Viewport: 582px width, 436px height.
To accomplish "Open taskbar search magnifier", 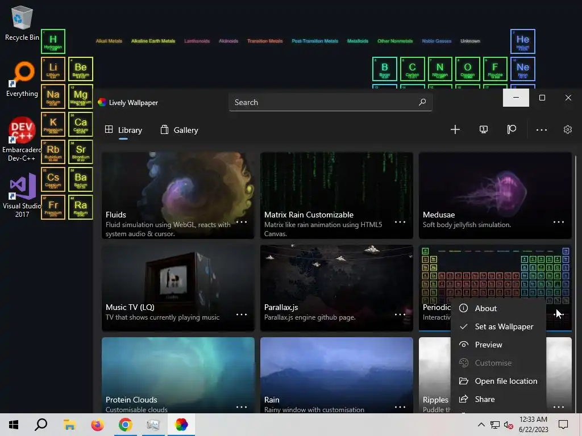I will point(41,425).
